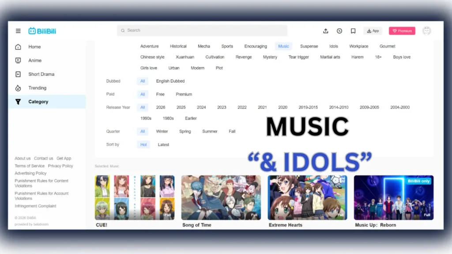Screen dimensions: 452x254
Task: Switch Sort by to Latest
Action: click(163, 144)
